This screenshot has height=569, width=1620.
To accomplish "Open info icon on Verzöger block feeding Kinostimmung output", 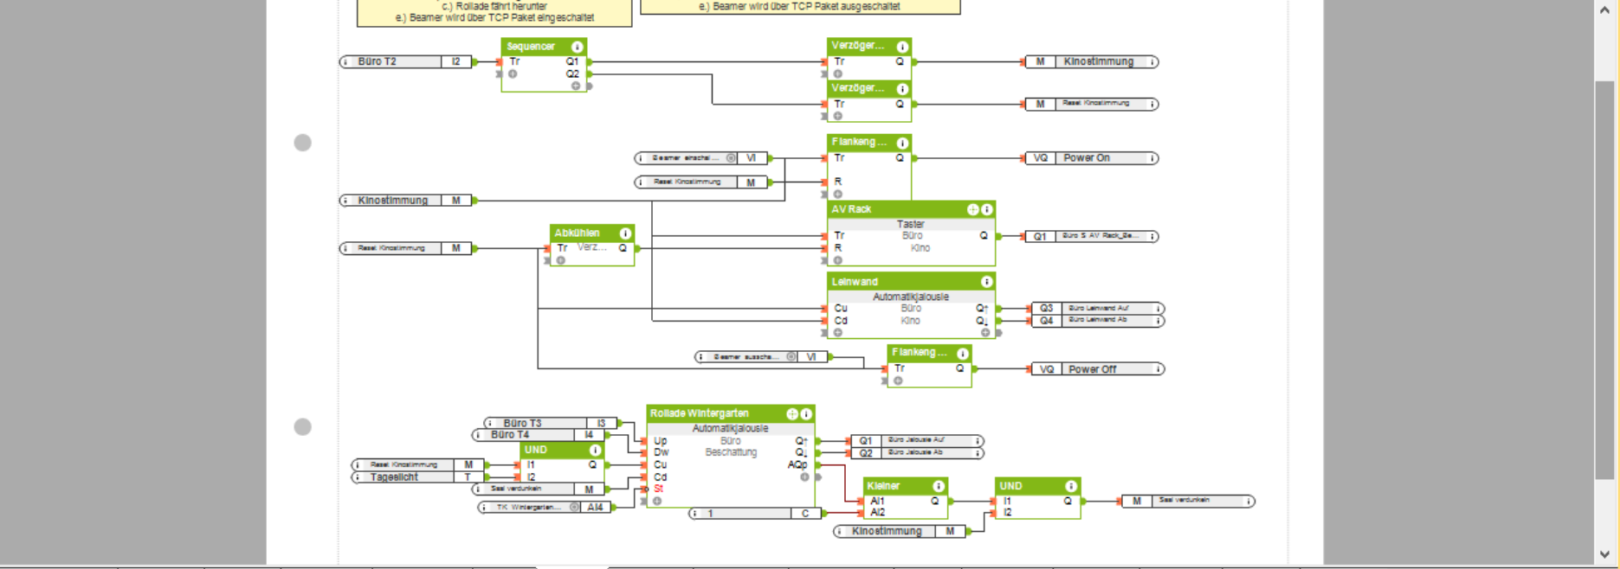I will tap(902, 47).
